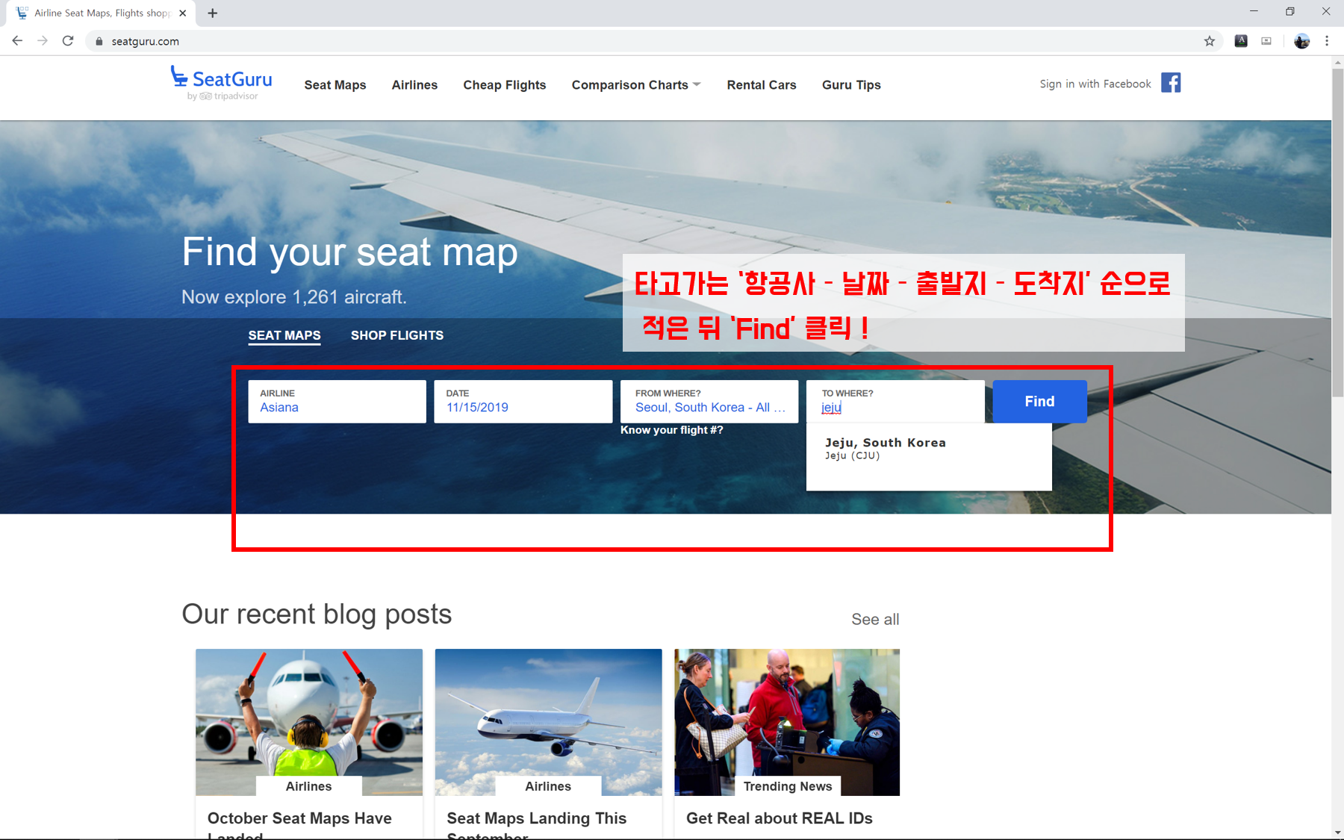
Task: Click Know your flight #? link
Action: (672, 430)
